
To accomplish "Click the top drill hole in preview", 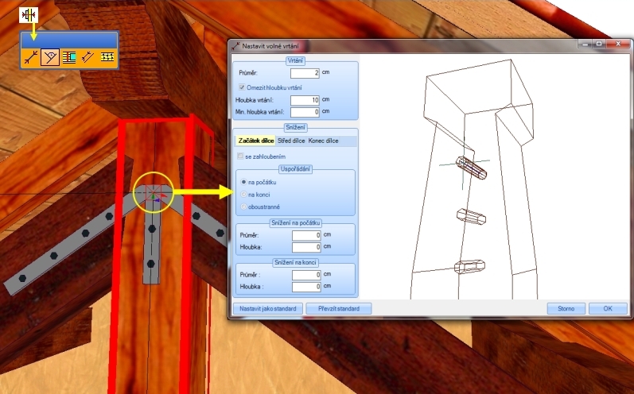I will tap(472, 168).
